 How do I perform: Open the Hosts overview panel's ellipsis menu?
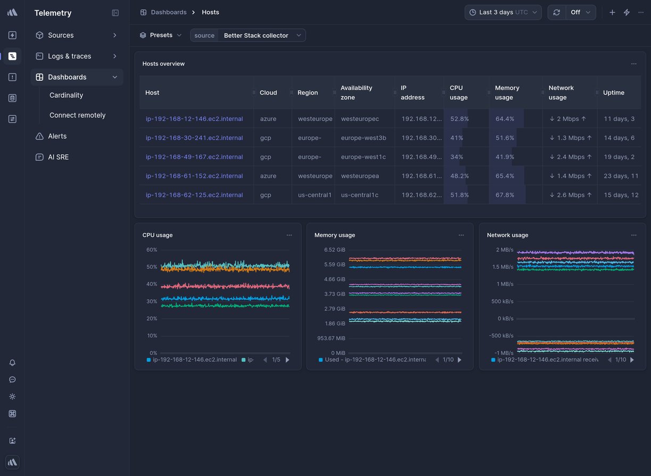click(x=633, y=63)
